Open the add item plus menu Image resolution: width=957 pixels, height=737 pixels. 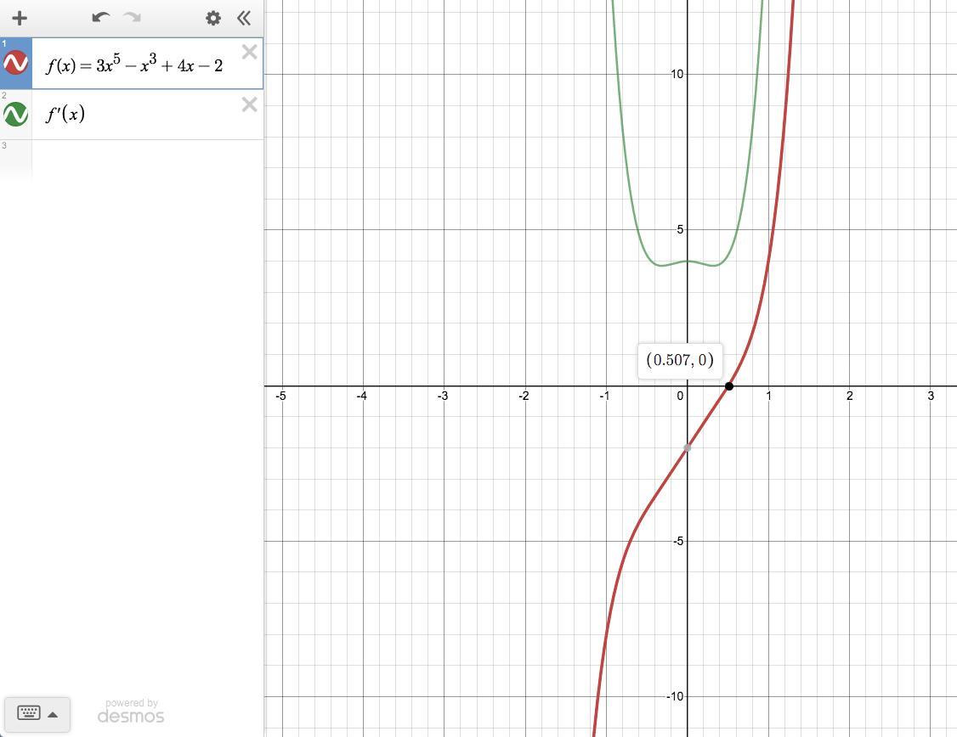[20, 18]
